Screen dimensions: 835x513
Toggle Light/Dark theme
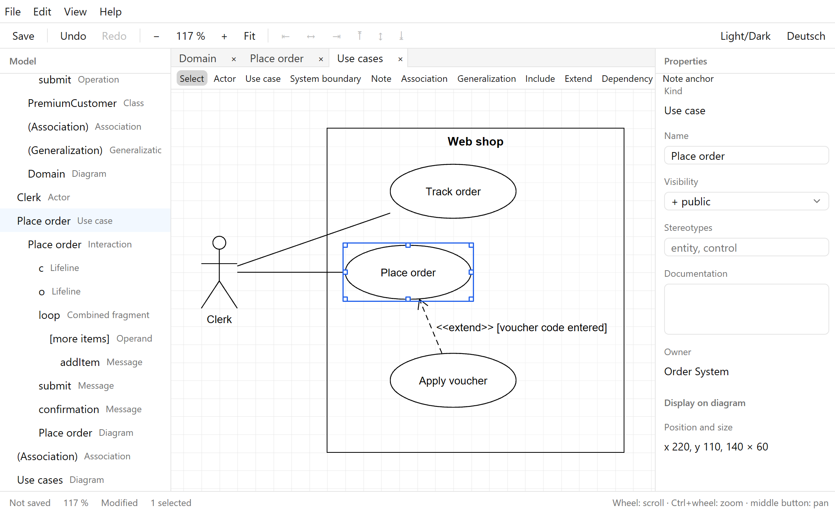(x=745, y=36)
